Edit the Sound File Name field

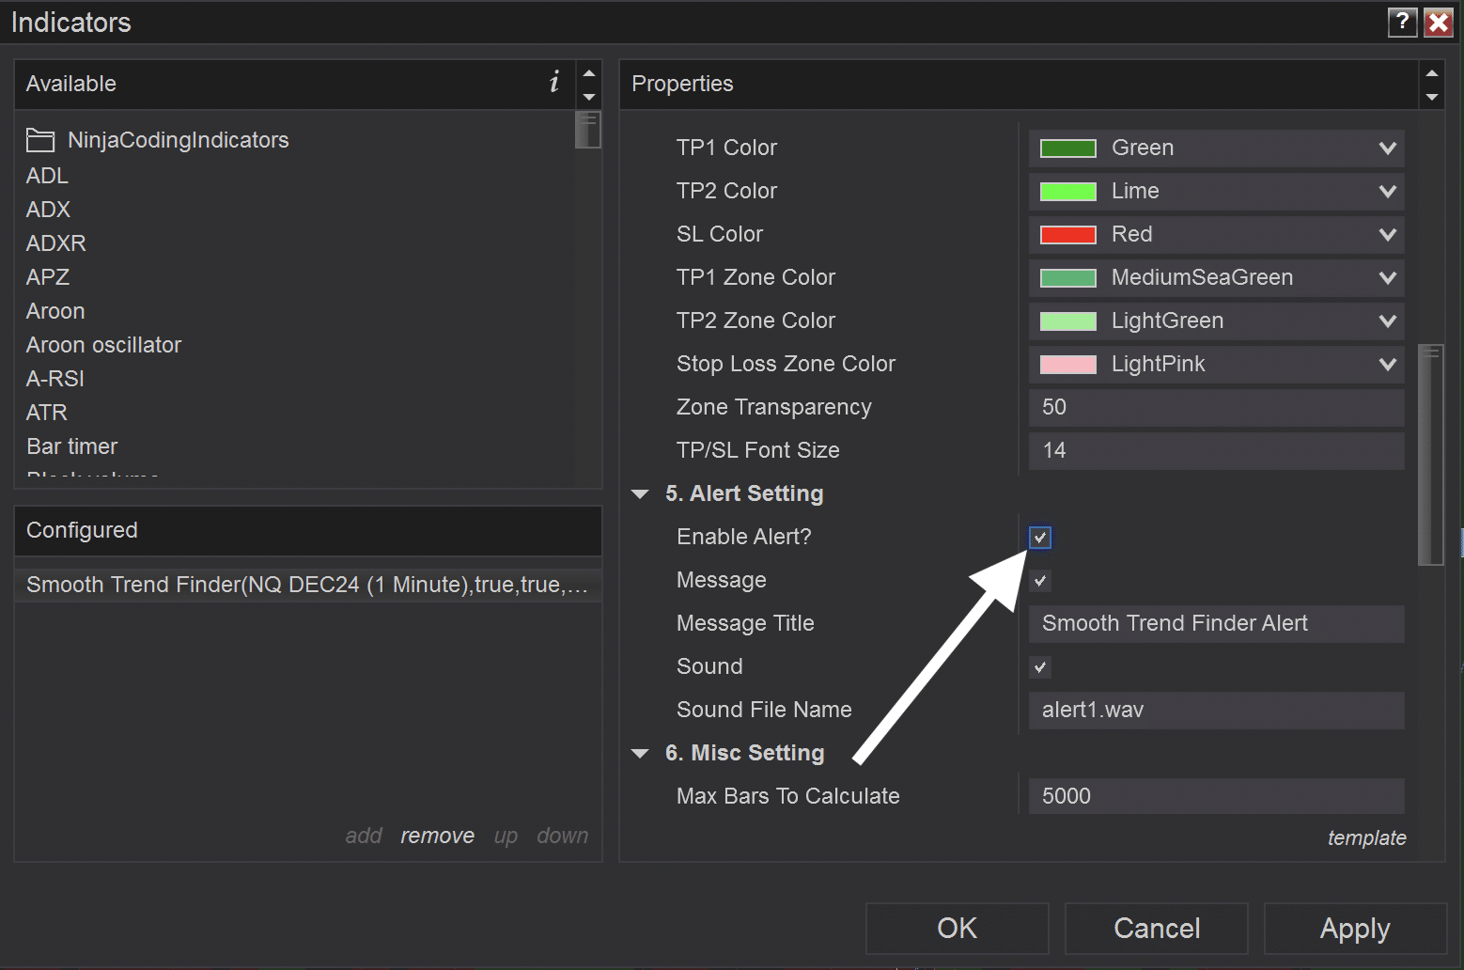(x=1217, y=710)
